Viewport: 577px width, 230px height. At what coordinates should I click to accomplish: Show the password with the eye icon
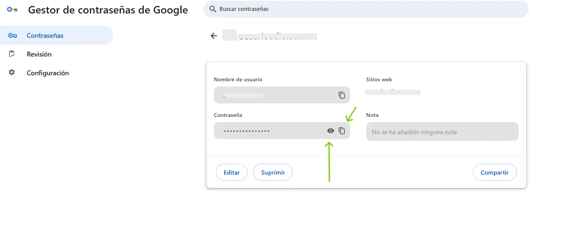[331, 131]
